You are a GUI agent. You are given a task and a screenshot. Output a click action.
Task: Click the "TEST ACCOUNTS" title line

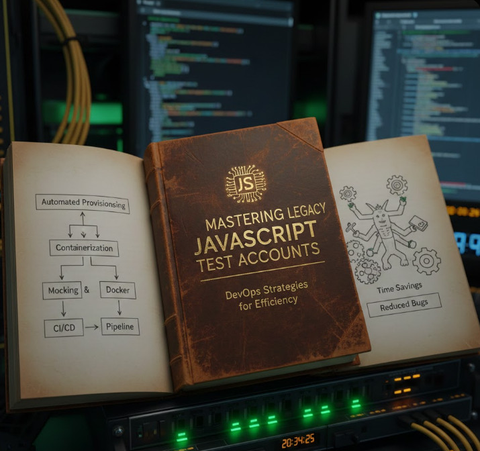[258, 257]
